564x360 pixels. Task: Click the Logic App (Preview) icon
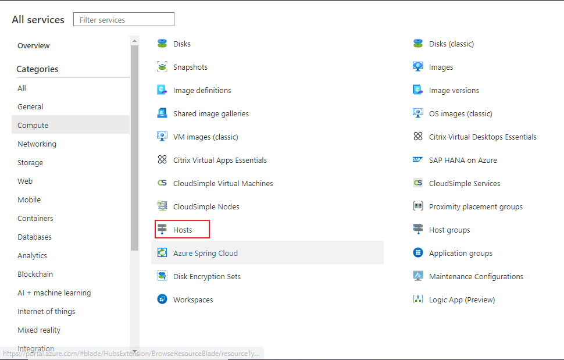(x=418, y=299)
